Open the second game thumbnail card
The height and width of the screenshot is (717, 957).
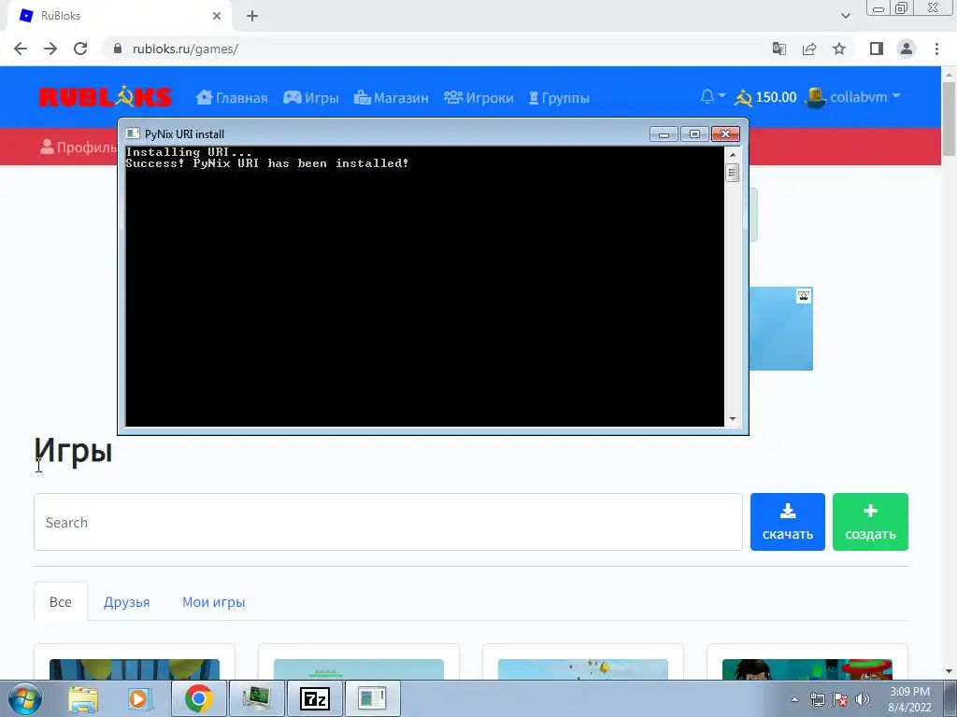[x=359, y=668]
